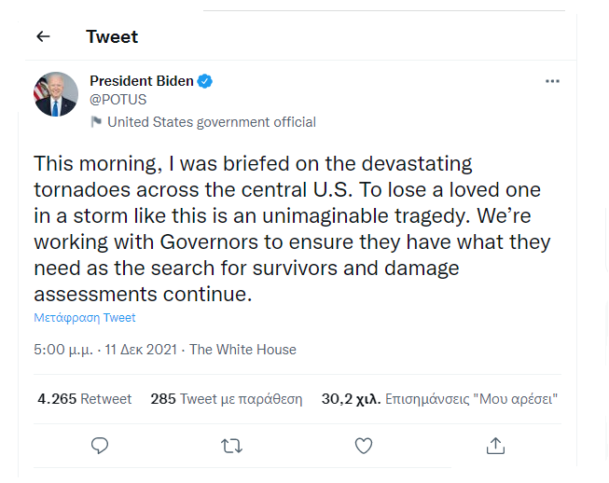Click the government official flag icon
Image resolution: width=609 pixels, height=483 pixels.
tap(96, 122)
